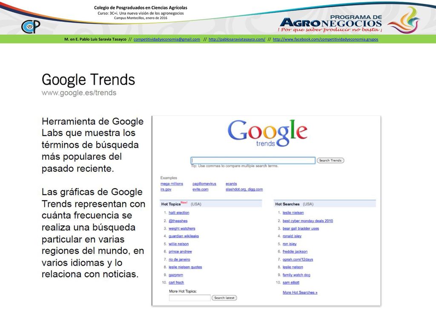
Task: Open the evite.com example link
Action: coord(200,189)
